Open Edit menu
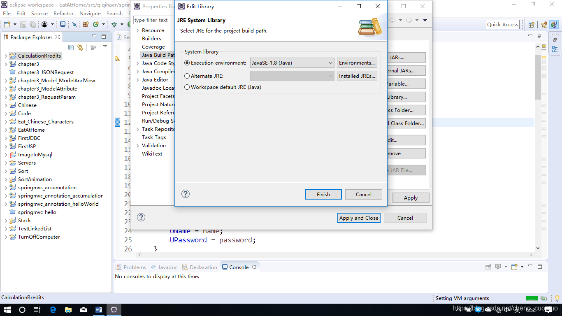The image size is (562, 316). (21, 13)
